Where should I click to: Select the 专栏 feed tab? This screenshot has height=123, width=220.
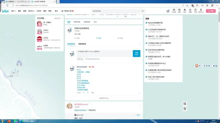95,22
